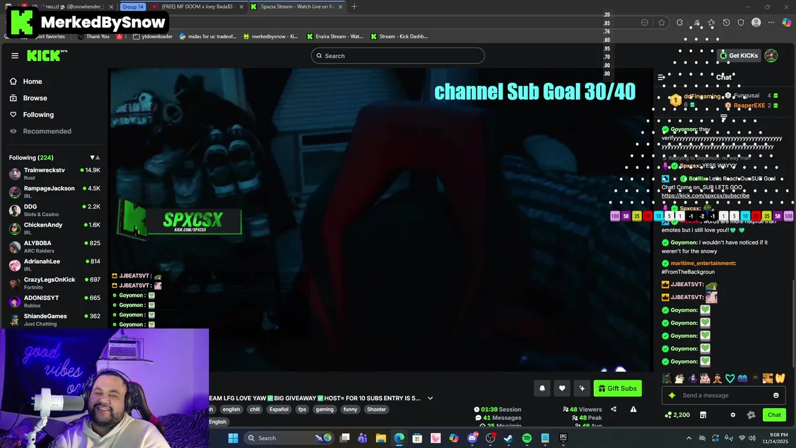This screenshot has height=448, width=796.
Task: Select the chill tag
Action: click(x=254, y=409)
